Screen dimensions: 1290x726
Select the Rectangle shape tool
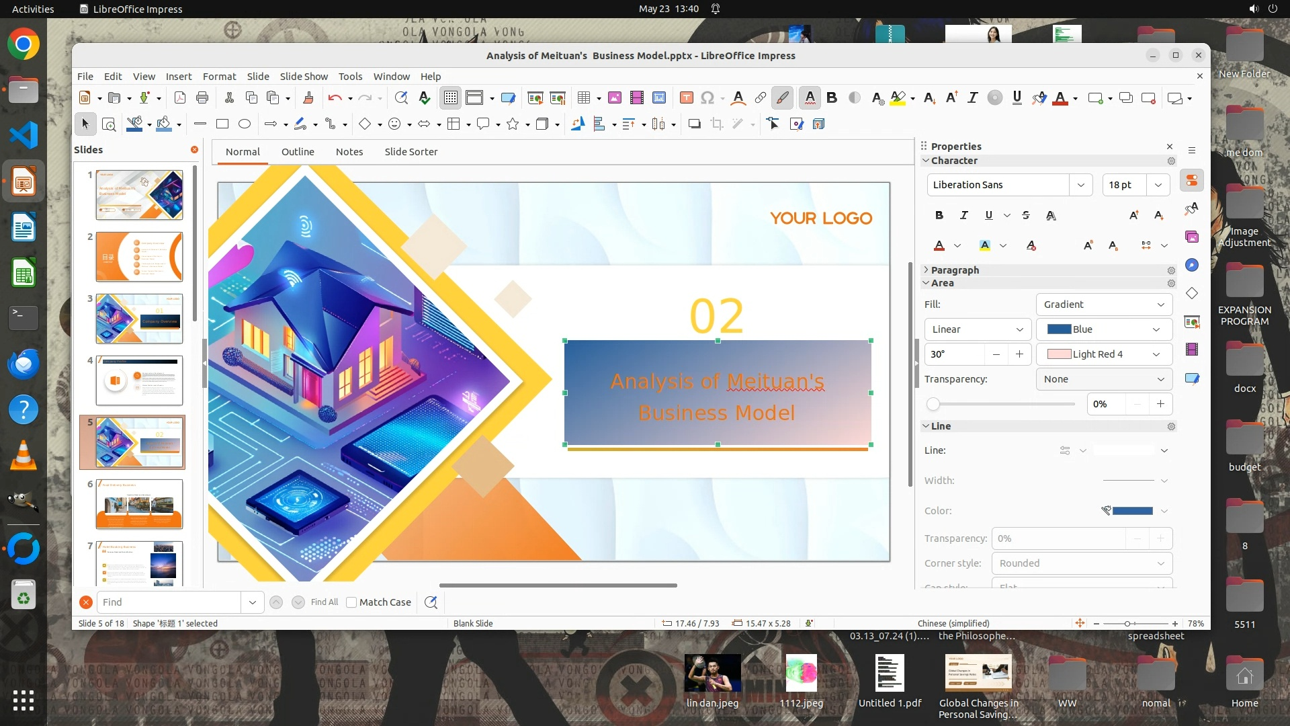pyautogui.click(x=222, y=124)
